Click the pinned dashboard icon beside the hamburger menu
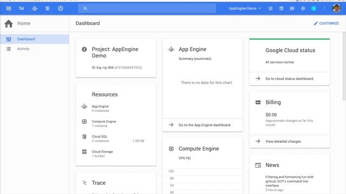346x194 pixels. coord(22,9)
